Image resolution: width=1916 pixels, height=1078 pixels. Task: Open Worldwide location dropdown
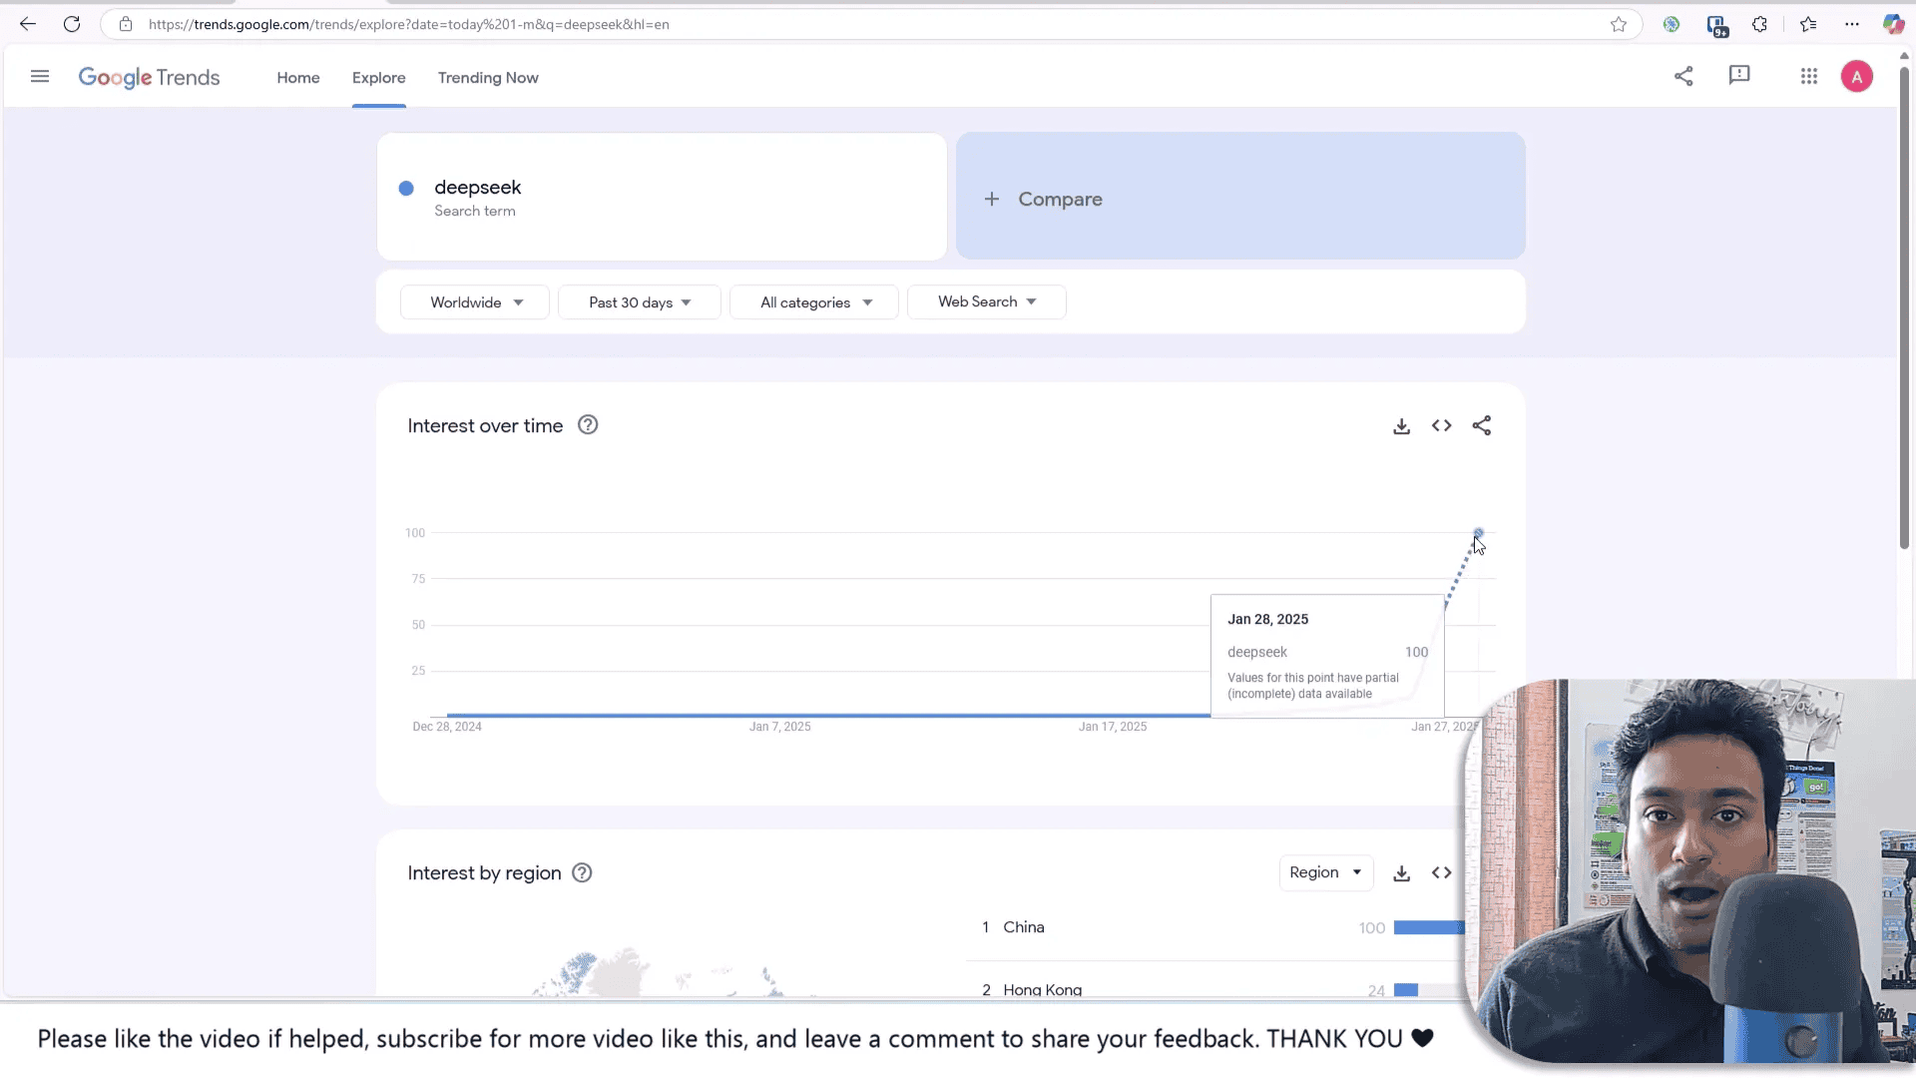[475, 302]
